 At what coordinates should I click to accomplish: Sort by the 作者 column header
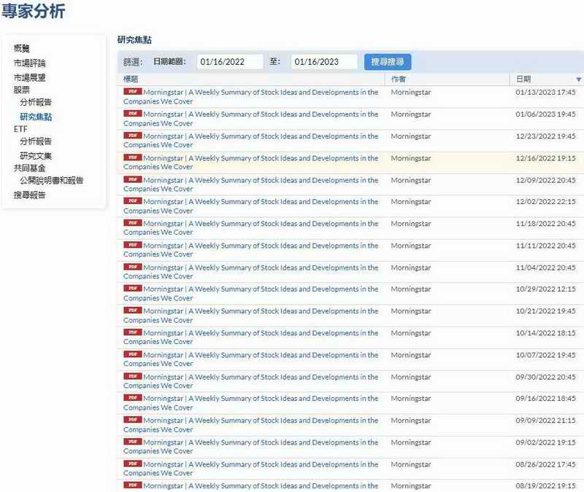(398, 79)
